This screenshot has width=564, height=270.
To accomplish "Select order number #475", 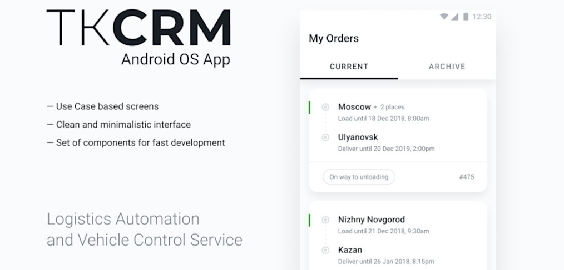I will (x=467, y=177).
